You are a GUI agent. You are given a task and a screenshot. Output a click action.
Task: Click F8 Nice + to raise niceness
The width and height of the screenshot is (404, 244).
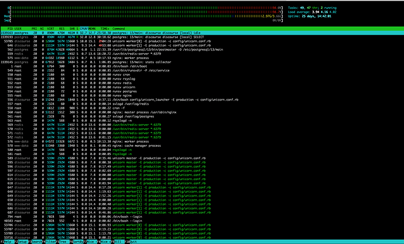click(x=104, y=242)
